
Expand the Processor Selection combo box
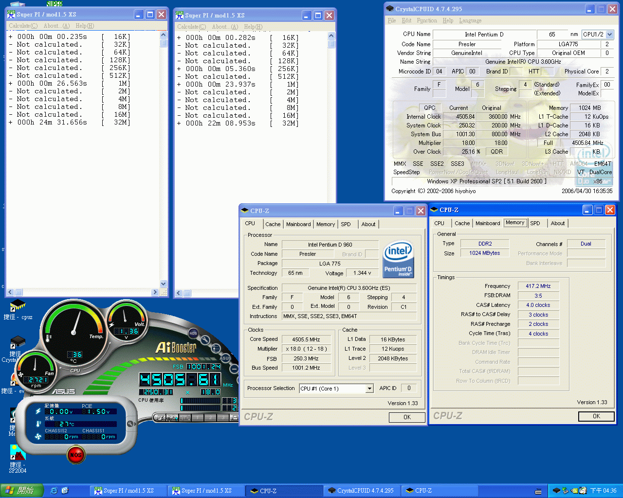coord(369,389)
